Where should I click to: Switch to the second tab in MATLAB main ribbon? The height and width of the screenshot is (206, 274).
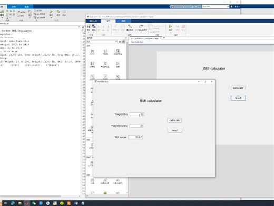coord(14,7)
